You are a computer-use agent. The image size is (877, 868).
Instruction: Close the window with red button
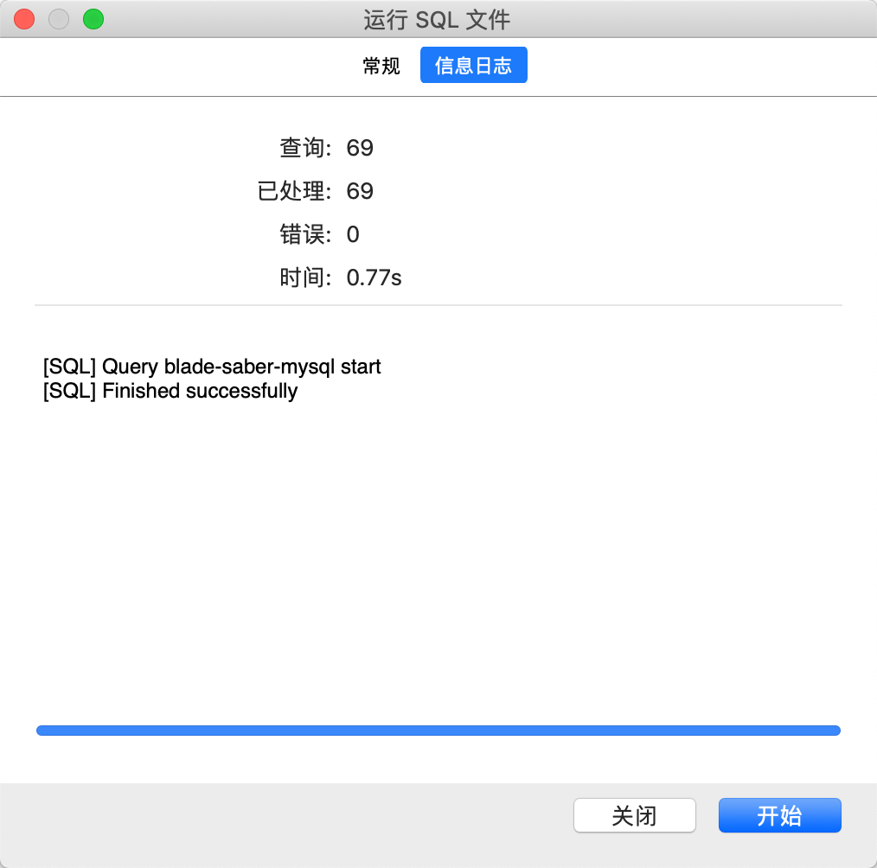(24, 19)
